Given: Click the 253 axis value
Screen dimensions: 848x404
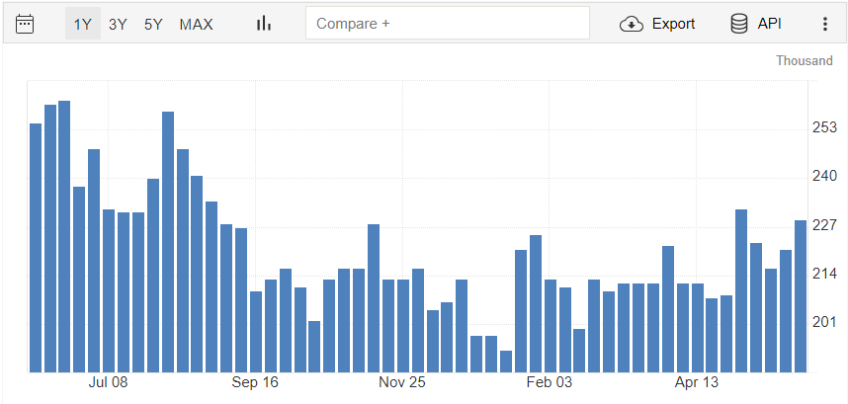Looking at the screenshot, I should [x=824, y=128].
